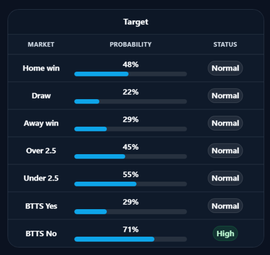The image size is (270, 255).
Task: Click the Draw market label
Action: click(41, 95)
